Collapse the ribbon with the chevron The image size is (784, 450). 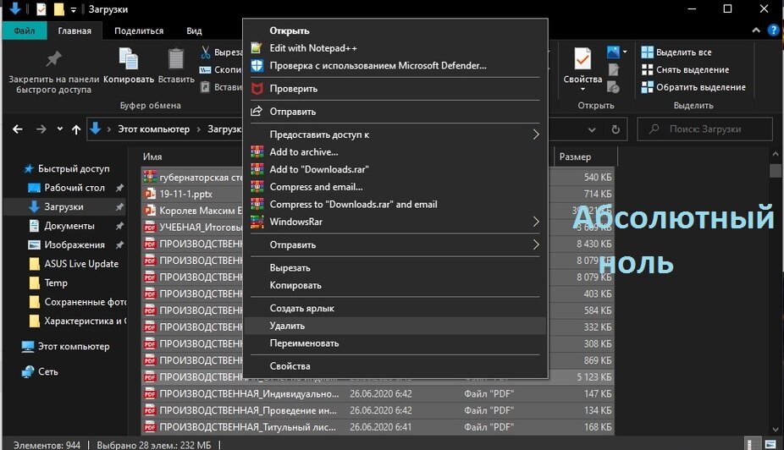click(755, 30)
